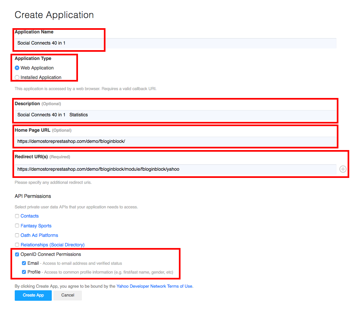Click 'Access to email address and verified status' text

(x=82, y=263)
